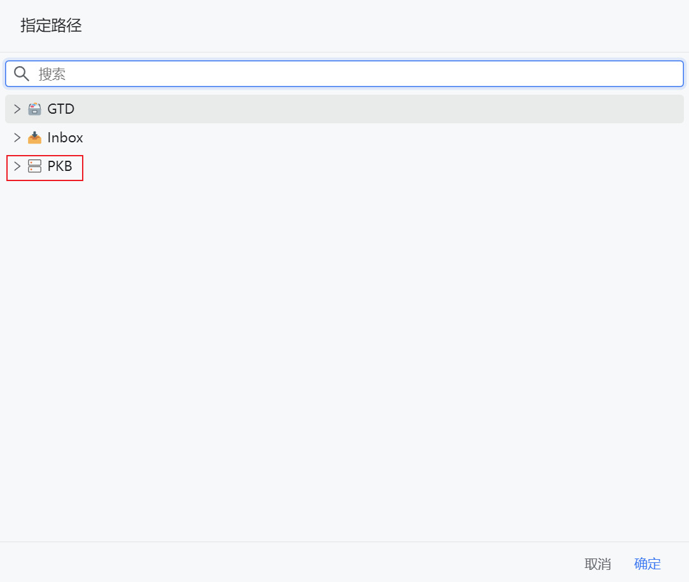Click the 指定路径 dialog title

51,26
